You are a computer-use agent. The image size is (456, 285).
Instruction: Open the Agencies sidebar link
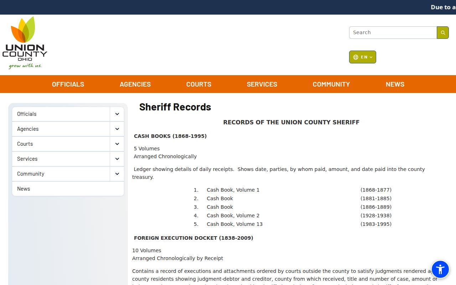tap(61, 129)
